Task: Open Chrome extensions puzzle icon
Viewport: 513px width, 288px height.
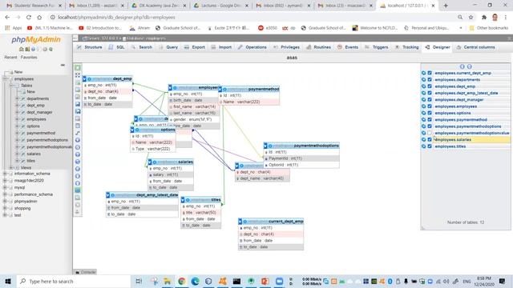Action: click(x=484, y=18)
